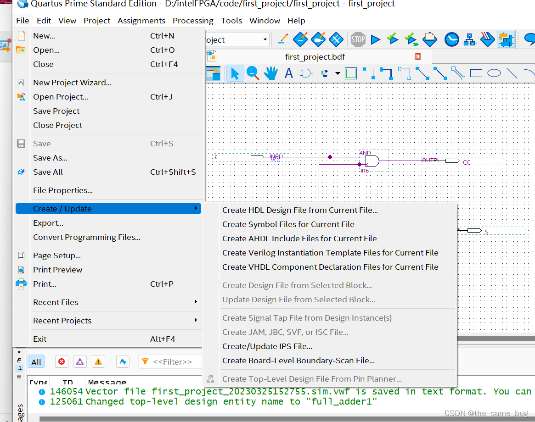Choose Convert Programming Files
This screenshot has height=422, width=535.
[x=108, y=237]
